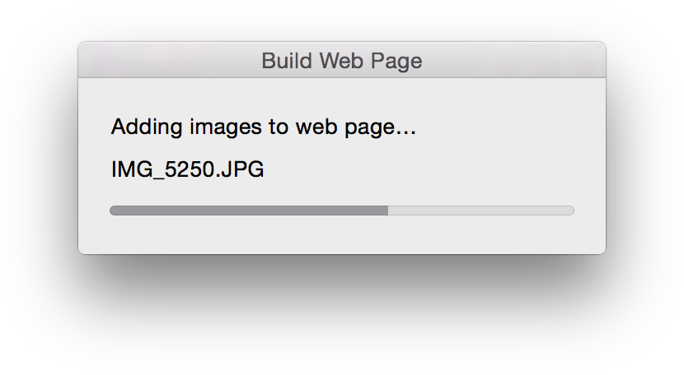Image resolution: width=684 pixels, height=375 pixels.
Task: Select the IMG_5250.JPG filename label
Action: click(x=188, y=169)
